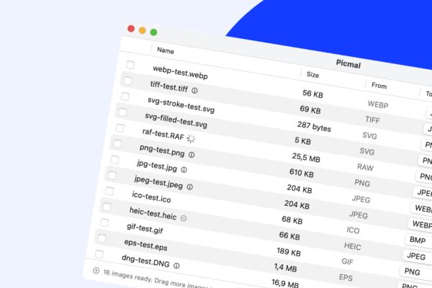Open the PNG output dropdown for raf-test.RAF
432x288 pixels.
pos(425,176)
